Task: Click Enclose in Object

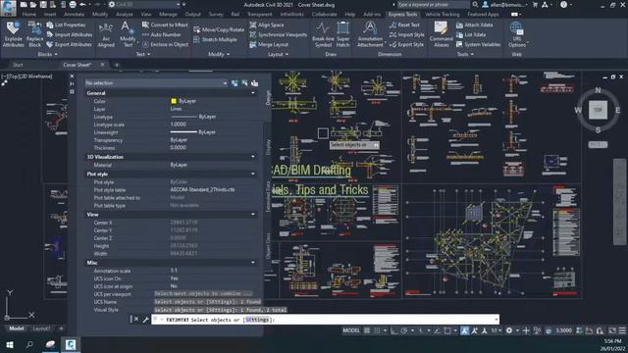Action: (x=165, y=44)
